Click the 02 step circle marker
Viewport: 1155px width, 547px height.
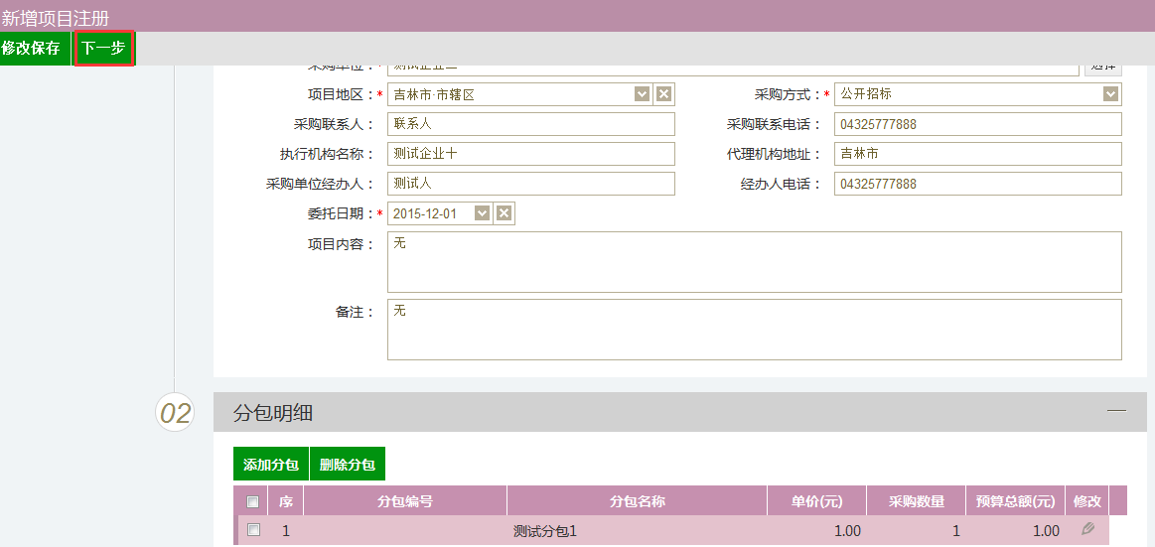coord(175,413)
